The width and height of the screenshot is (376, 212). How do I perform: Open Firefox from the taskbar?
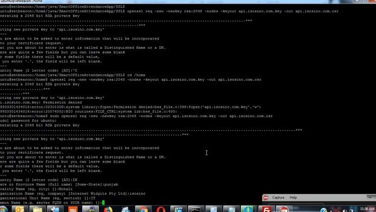[108, 209]
